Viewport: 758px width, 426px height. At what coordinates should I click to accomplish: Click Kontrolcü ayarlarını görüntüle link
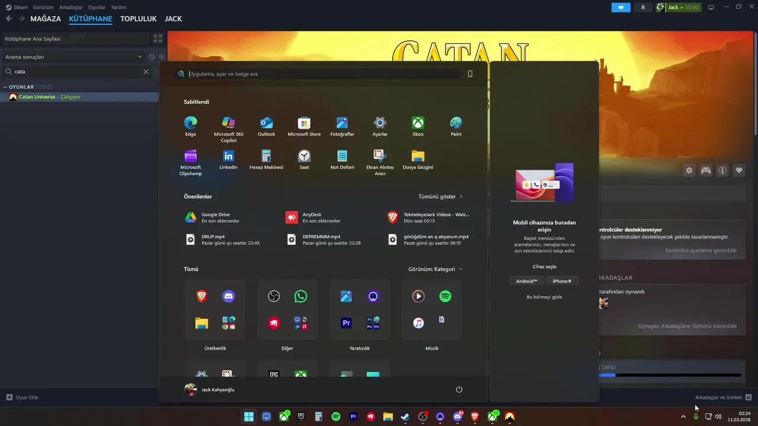[701, 250]
